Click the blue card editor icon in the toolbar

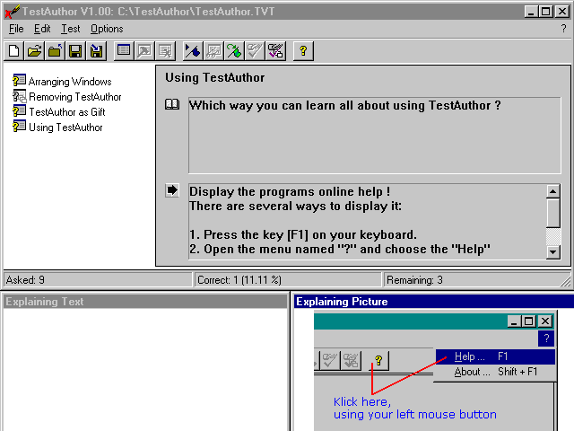[124, 51]
